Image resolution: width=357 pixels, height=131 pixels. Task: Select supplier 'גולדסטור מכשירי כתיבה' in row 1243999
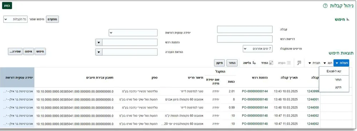pos(140,91)
